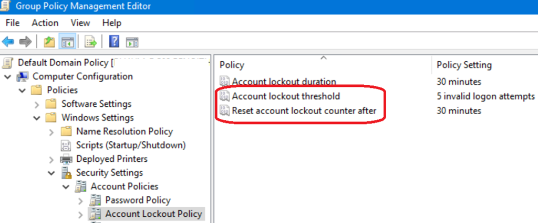
Task: Click the Account Lockout Policy icon
Action: 95,215
